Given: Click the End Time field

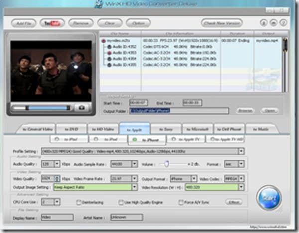Looking at the screenshot, I should click(192, 103).
